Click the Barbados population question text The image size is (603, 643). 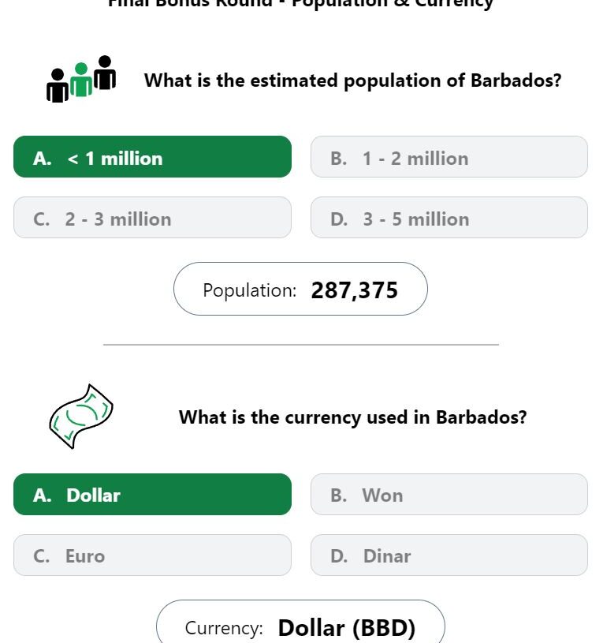(x=352, y=80)
